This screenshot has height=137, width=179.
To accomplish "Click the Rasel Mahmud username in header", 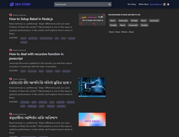I will [156, 4].
